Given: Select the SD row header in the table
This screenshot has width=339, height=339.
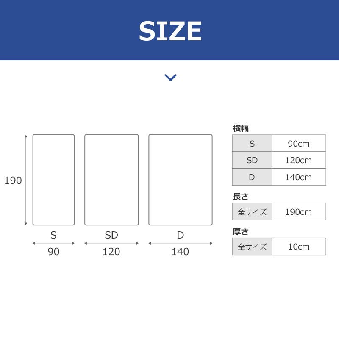Looking at the screenshot, I should [x=252, y=160].
